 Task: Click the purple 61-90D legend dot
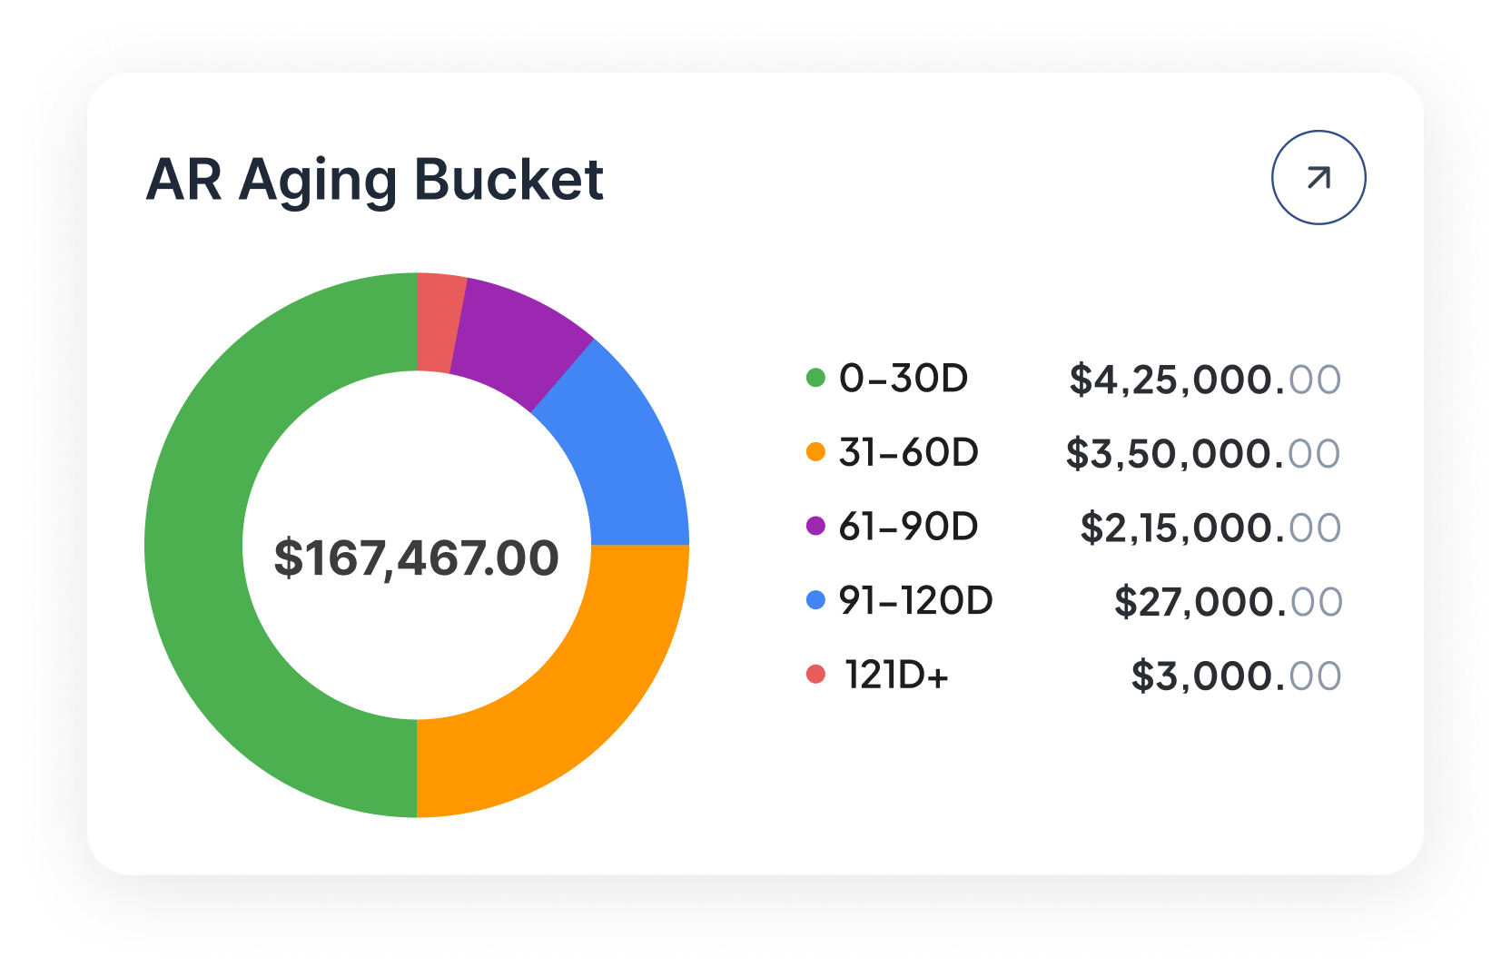tap(815, 526)
